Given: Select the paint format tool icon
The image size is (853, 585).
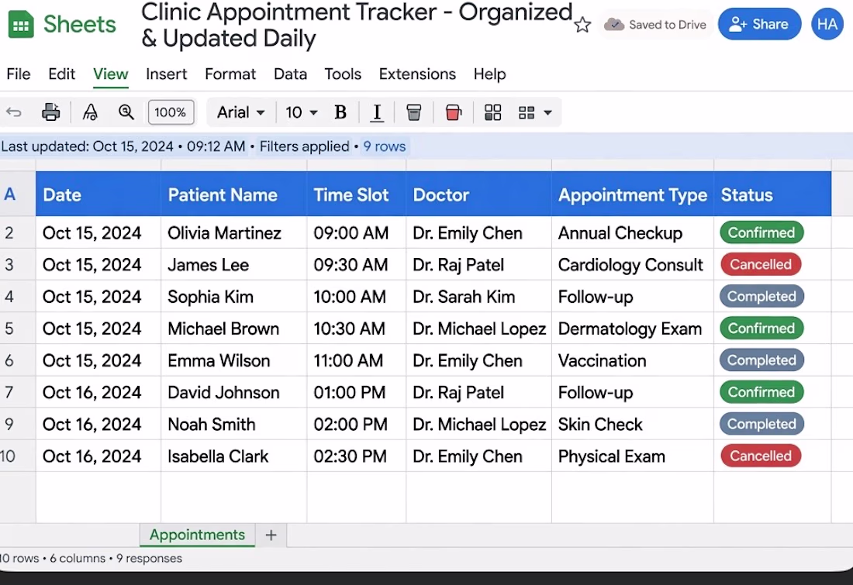Looking at the screenshot, I should [90, 112].
